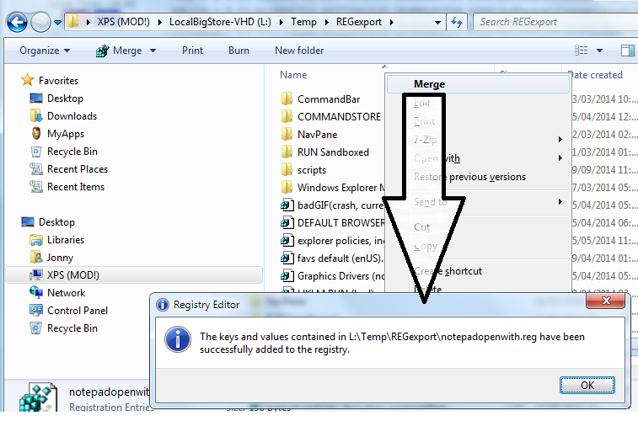Select Control Panel in navigation pane
The height and width of the screenshot is (421, 638).
[69, 311]
